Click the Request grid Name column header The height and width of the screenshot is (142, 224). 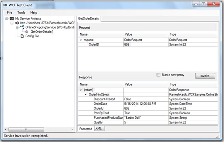tap(100, 34)
